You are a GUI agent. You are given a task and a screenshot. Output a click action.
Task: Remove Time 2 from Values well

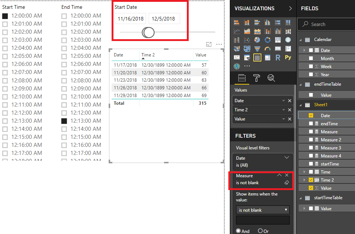pos(289,110)
